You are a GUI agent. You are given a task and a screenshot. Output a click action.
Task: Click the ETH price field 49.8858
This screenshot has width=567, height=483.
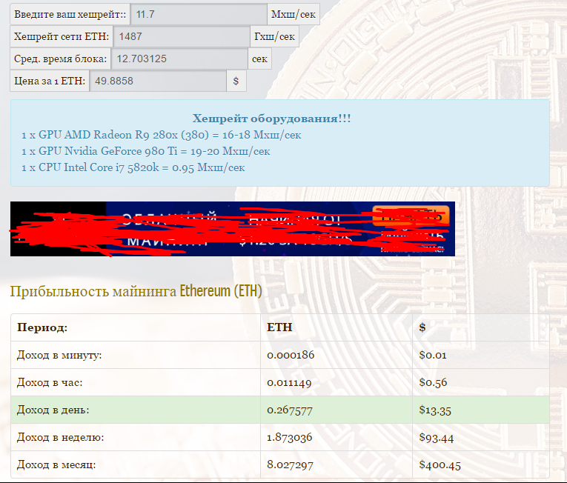158,81
